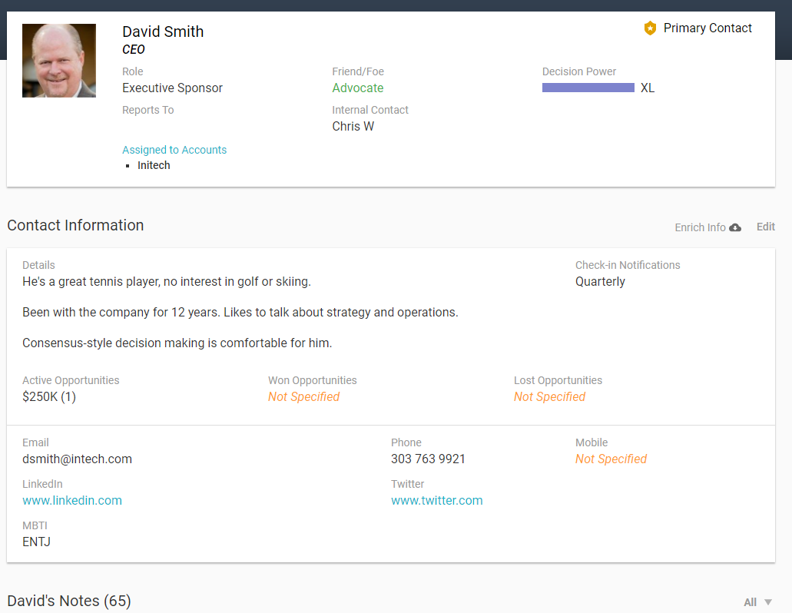Viewport: 792px width, 613px height.
Task: Click the Edit button for Contact Information
Action: tap(765, 227)
